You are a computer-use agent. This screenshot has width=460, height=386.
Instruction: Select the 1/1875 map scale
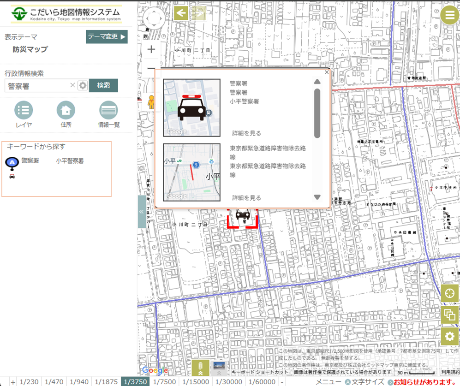click(106, 381)
